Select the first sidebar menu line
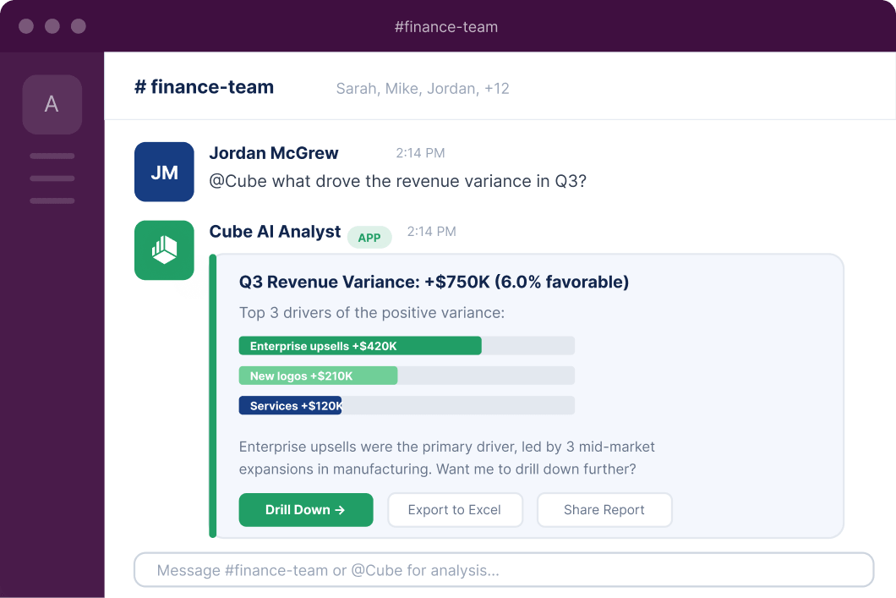The width and height of the screenshot is (896, 598). pos(52,156)
